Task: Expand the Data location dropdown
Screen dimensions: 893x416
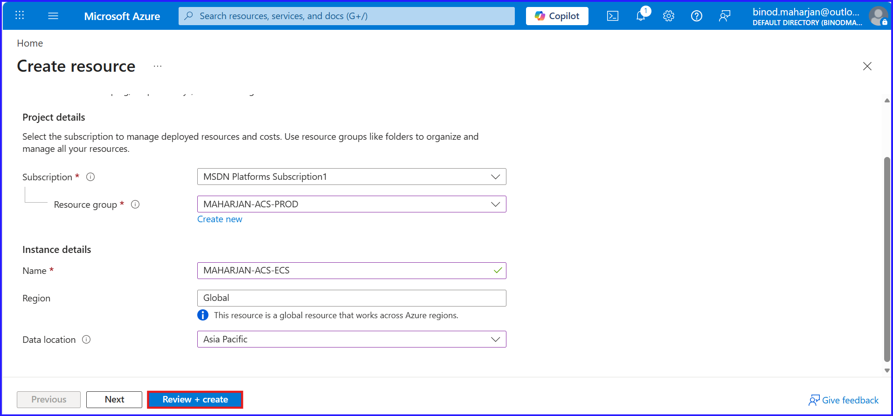Action: [352, 339]
